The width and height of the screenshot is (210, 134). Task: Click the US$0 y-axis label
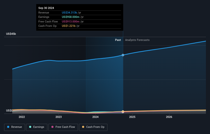click(9, 110)
